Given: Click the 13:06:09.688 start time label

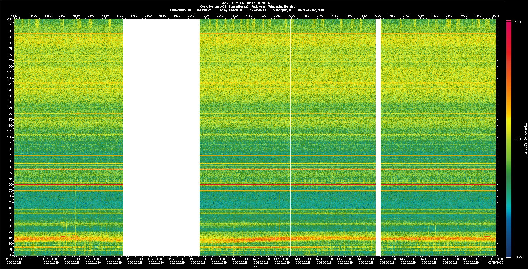Looking at the screenshot, I should 15,259.
